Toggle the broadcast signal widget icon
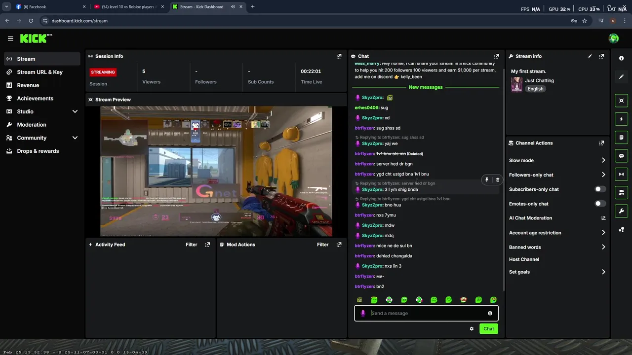Viewport: 632px width, 355px height. pos(621,174)
